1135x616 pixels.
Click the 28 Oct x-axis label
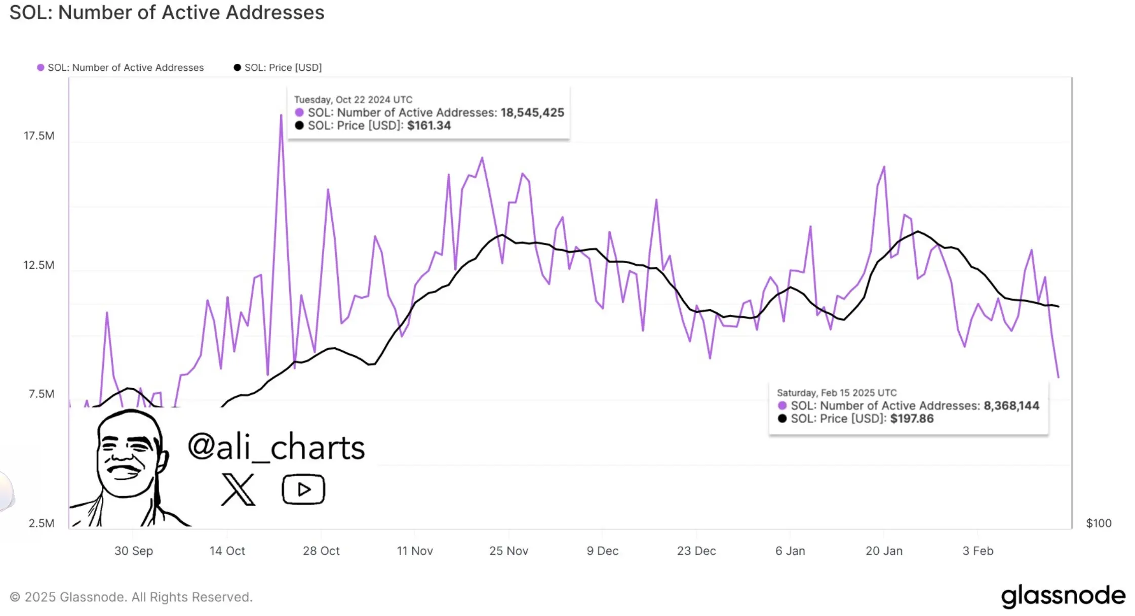click(321, 551)
